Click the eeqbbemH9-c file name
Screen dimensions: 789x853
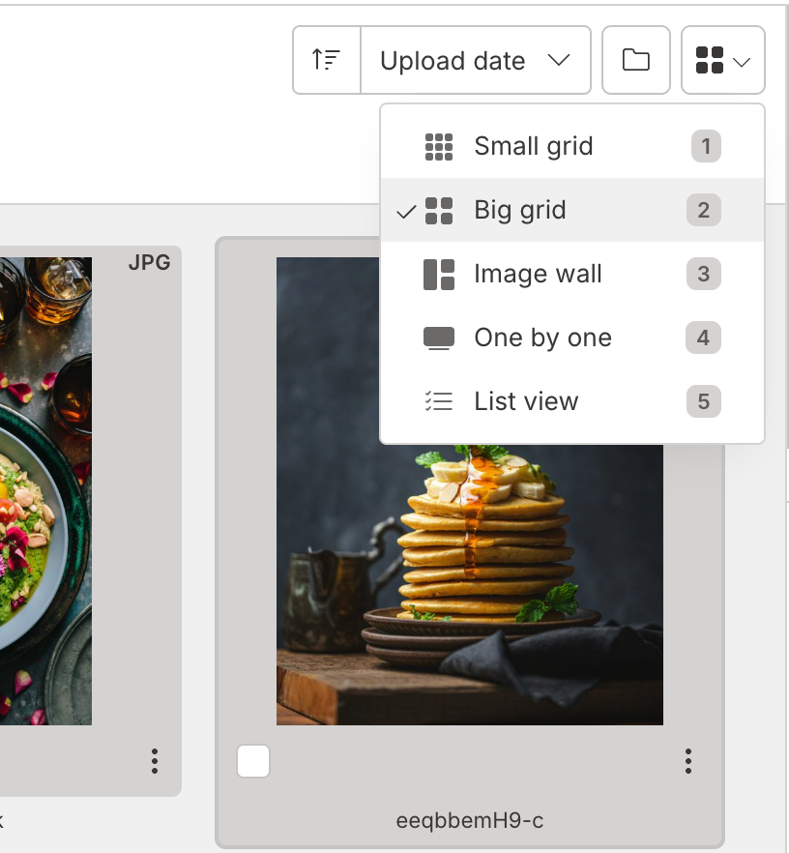[x=470, y=821]
